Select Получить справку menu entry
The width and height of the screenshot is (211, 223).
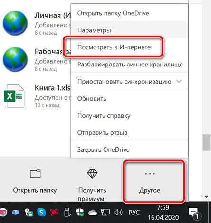pos(129,116)
